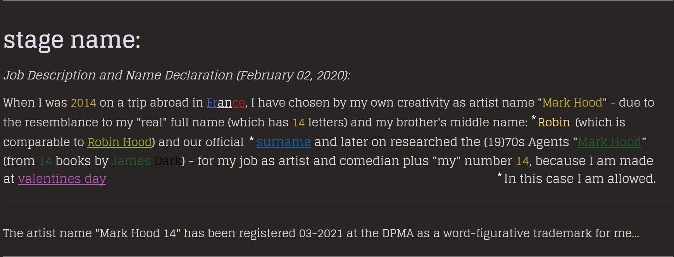Click the text 'Mark Hood 14' in the bottom sentence
The width and height of the screenshot is (674, 257).
tap(138, 233)
